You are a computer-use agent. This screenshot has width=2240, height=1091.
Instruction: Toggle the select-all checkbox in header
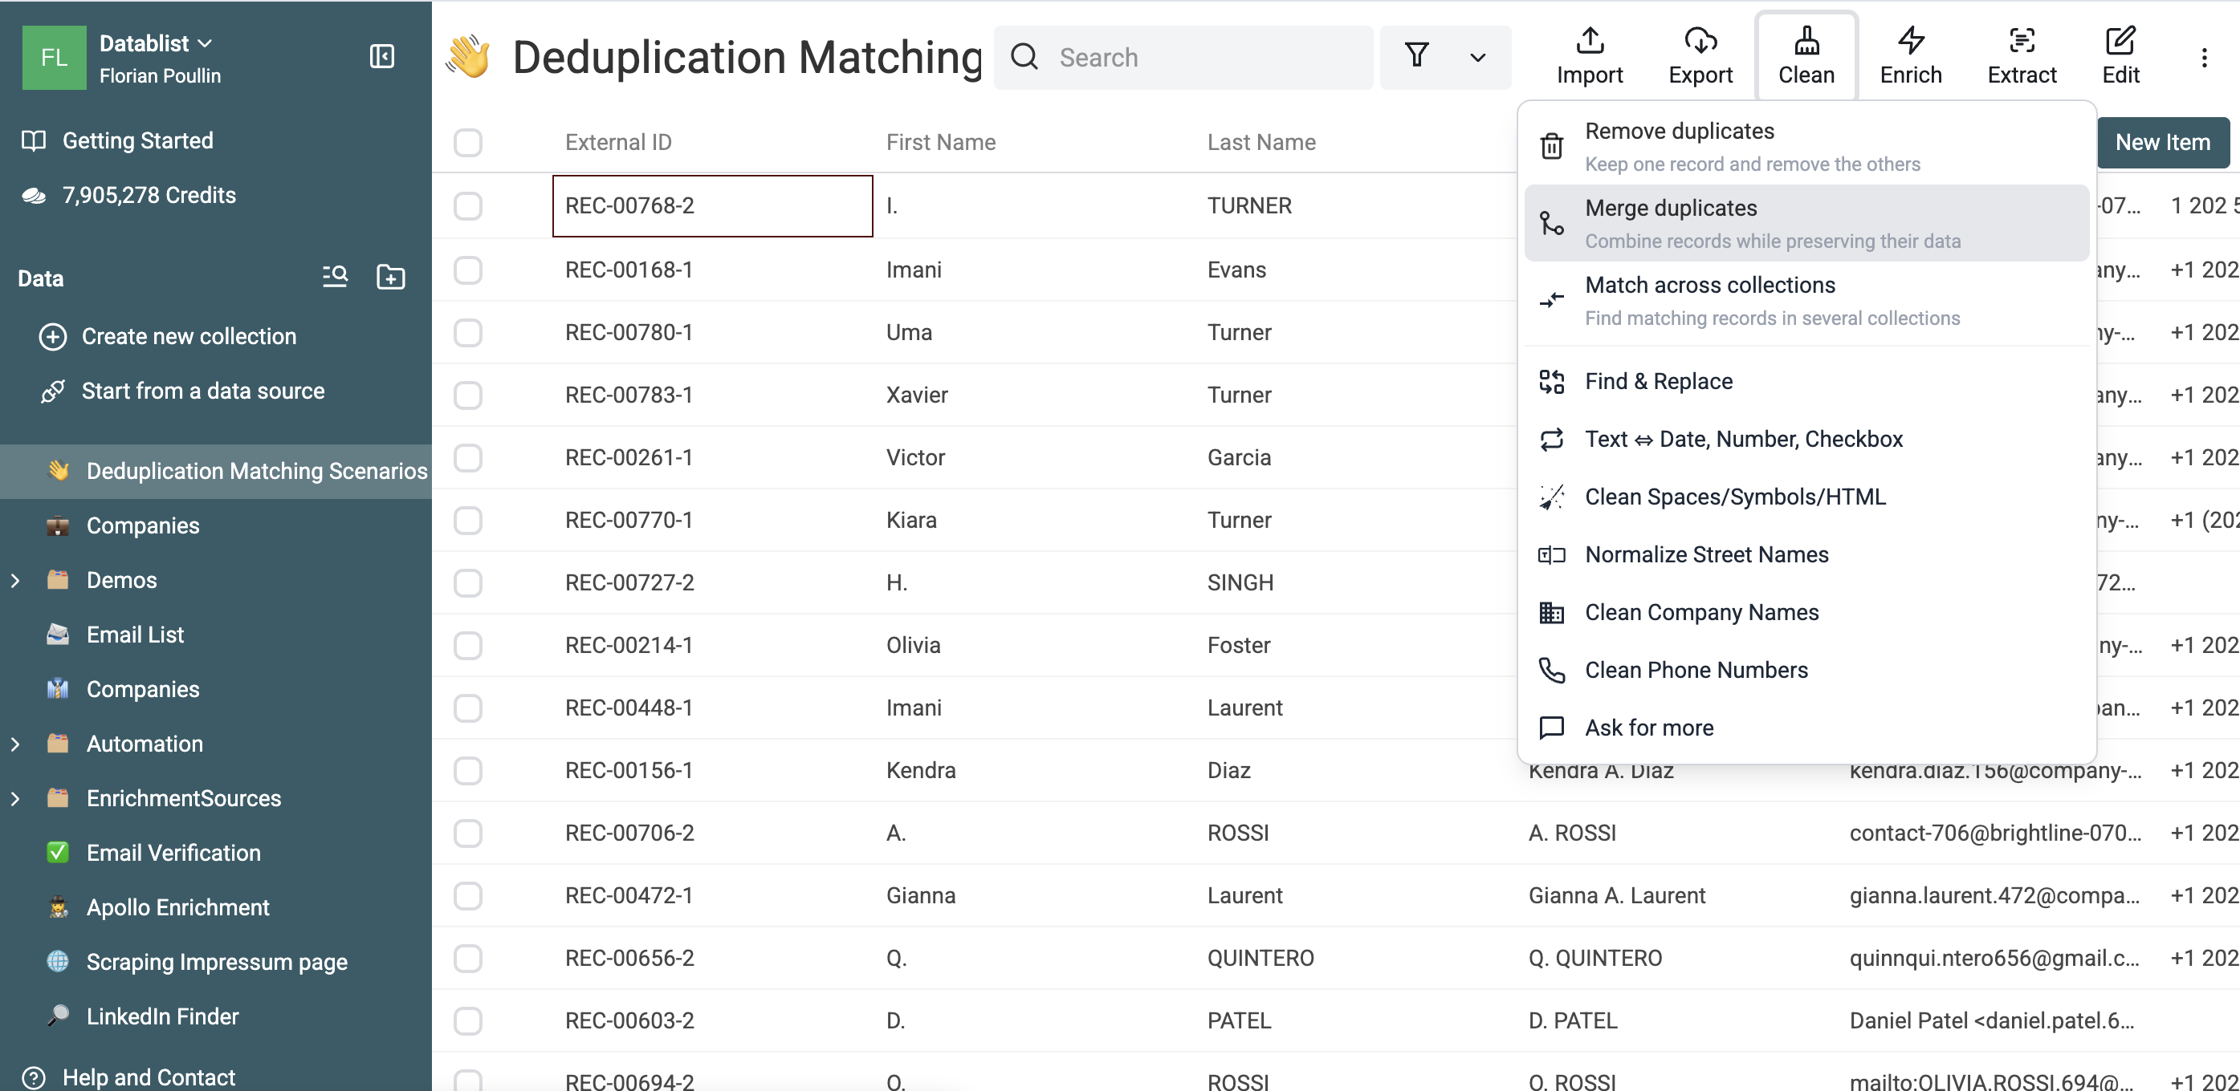(468, 143)
